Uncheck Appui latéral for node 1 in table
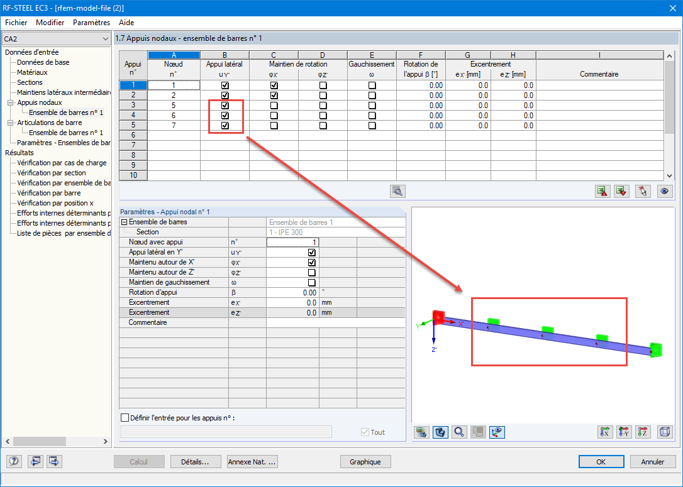683x487 pixels. (225, 85)
